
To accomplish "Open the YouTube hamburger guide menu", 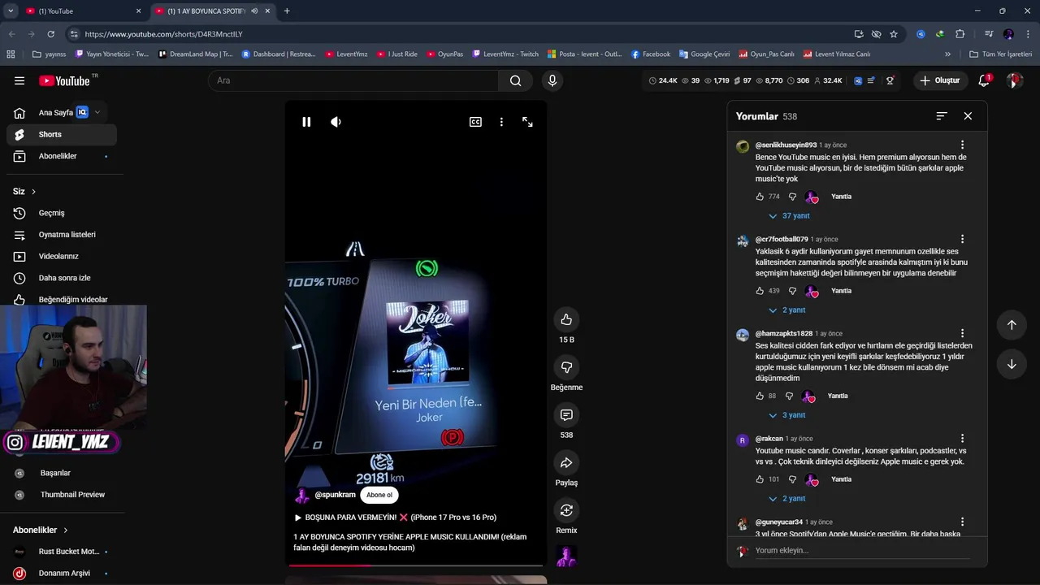I will tap(19, 80).
